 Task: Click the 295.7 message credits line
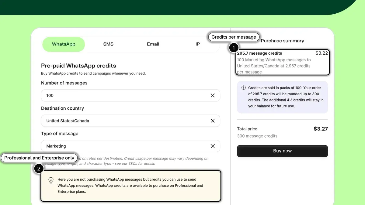tap(259, 53)
